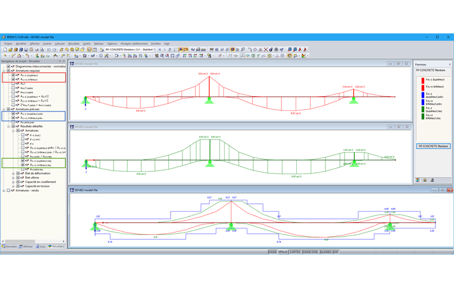Click the New file icon

5,49
